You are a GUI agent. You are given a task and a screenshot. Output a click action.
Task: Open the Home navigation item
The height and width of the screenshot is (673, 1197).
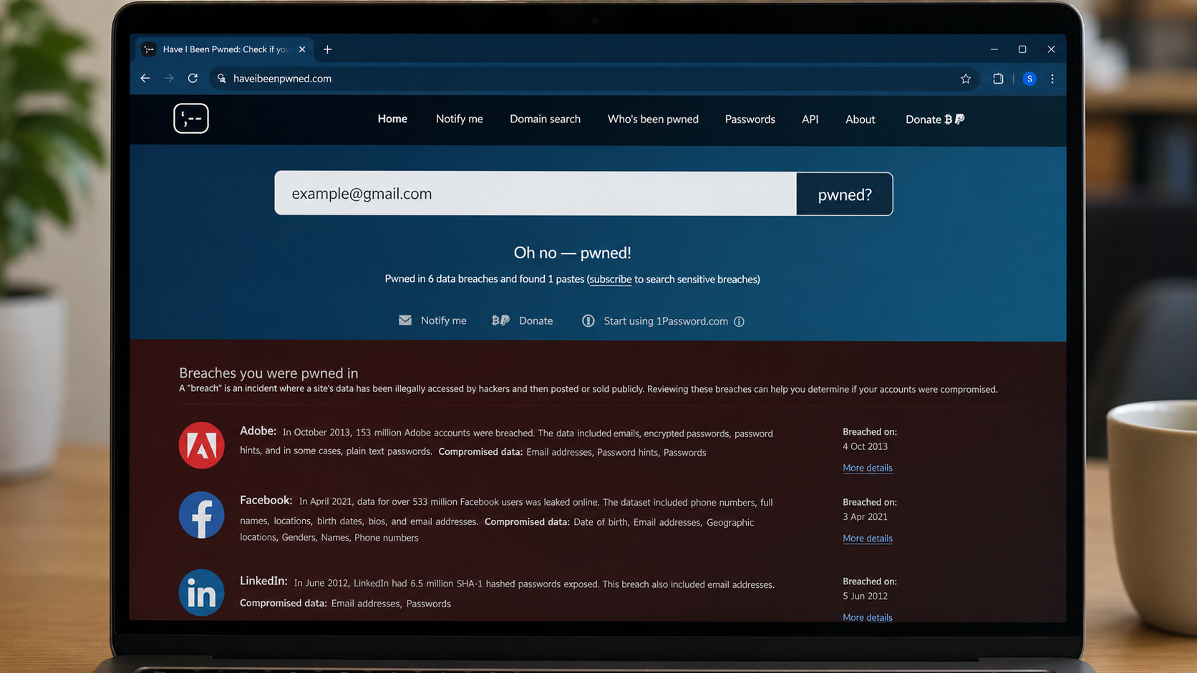click(x=392, y=119)
